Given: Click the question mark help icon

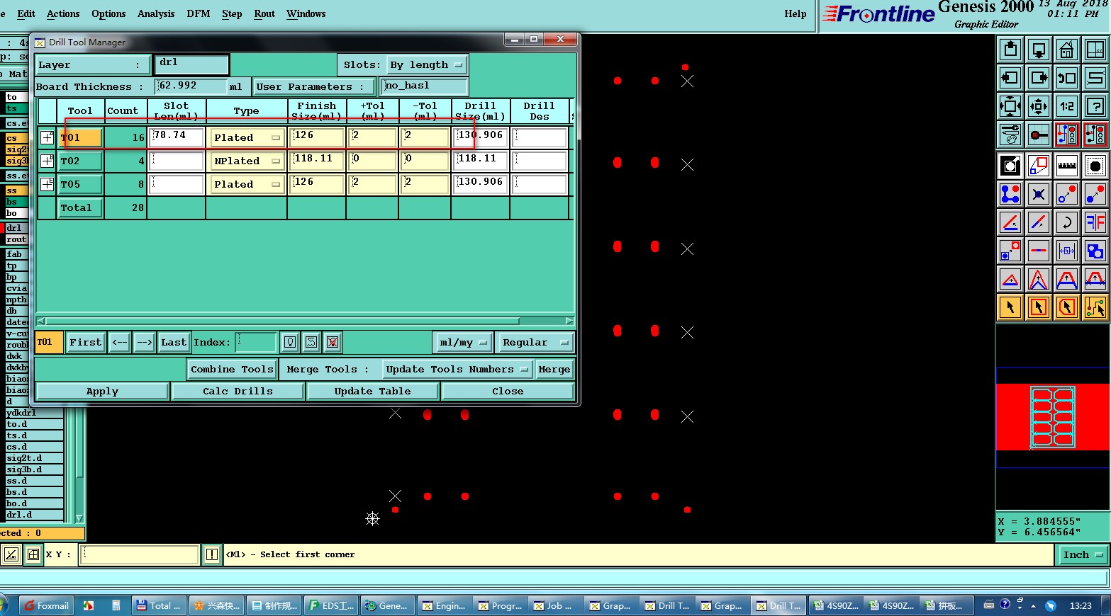Looking at the screenshot, I should [1095, 106].
